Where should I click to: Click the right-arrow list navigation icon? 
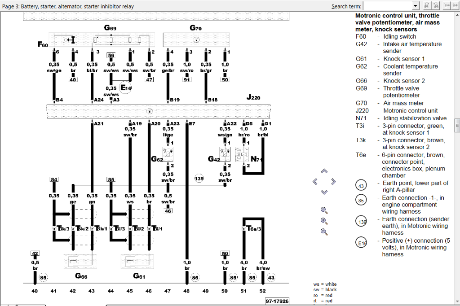pos(456,6)
